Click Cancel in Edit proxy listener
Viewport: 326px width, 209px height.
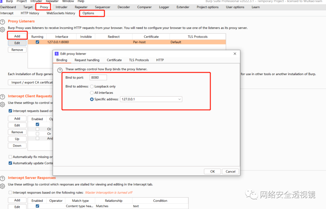(x=230, y=172)
